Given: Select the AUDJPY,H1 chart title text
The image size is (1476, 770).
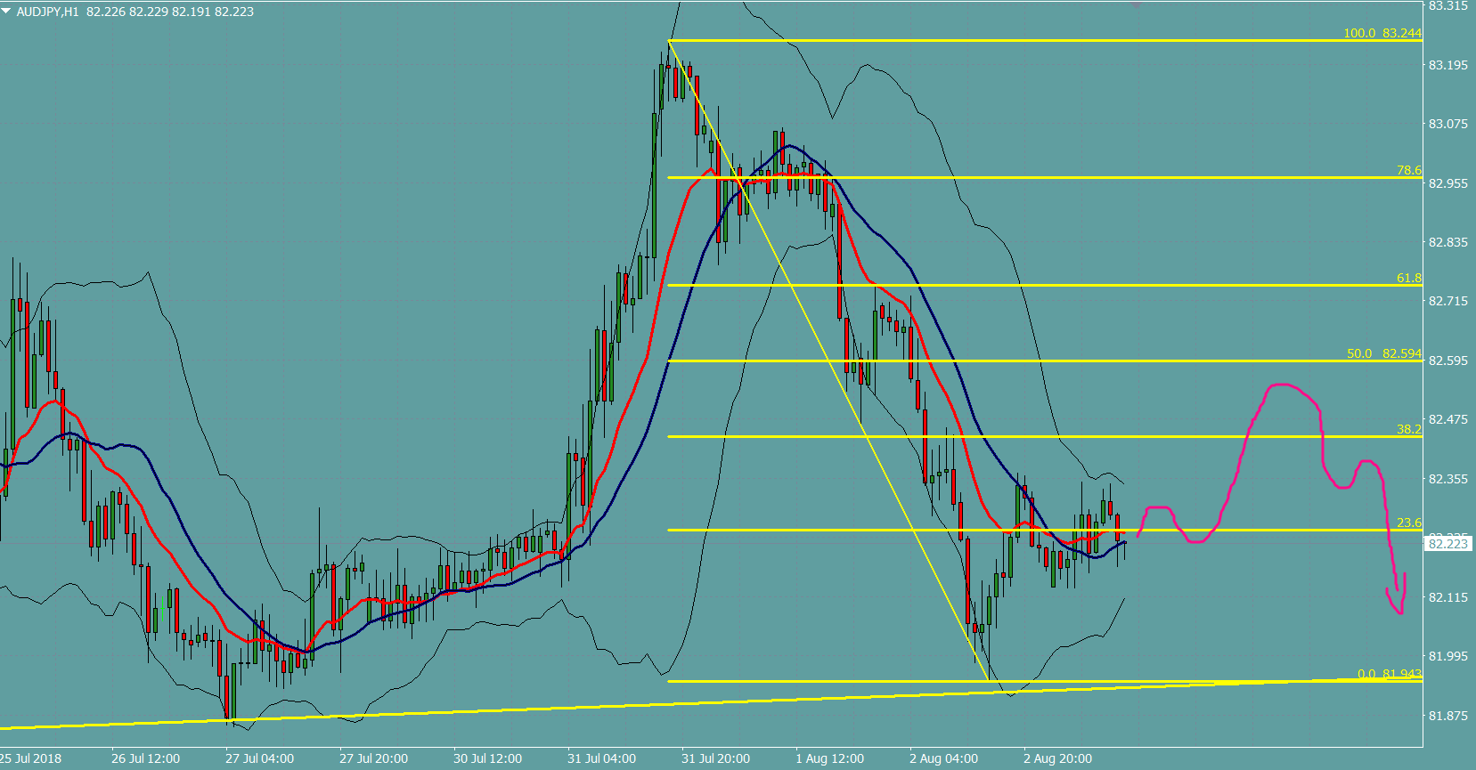Looking at the screenshot, I should (47, 12).
